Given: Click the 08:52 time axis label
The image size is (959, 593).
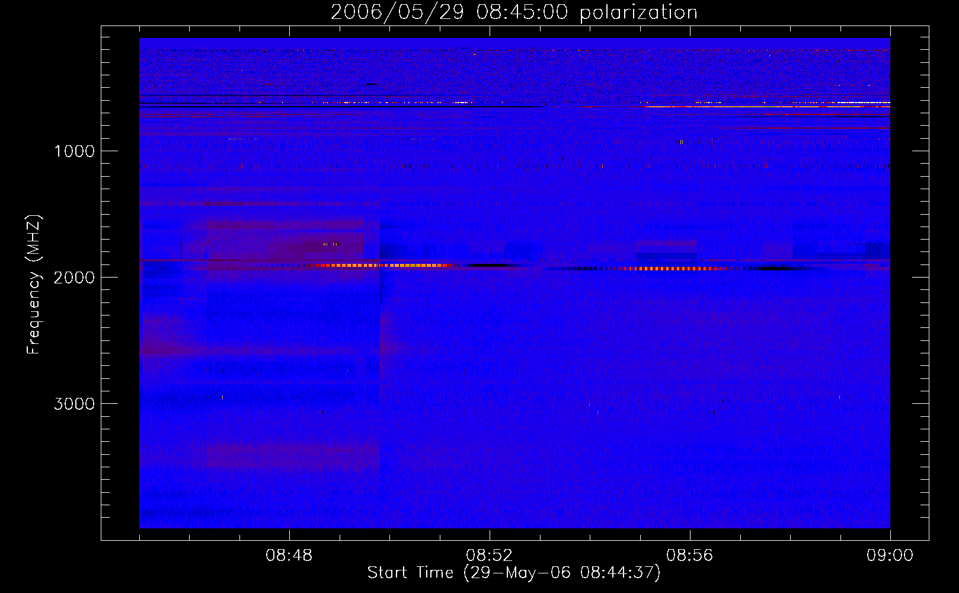Looking at the screenshot, I should click(x=490, y=556).
